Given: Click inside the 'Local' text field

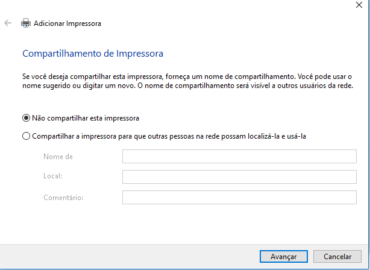Looking at the screenshot, I should click(x=239, y=177).
